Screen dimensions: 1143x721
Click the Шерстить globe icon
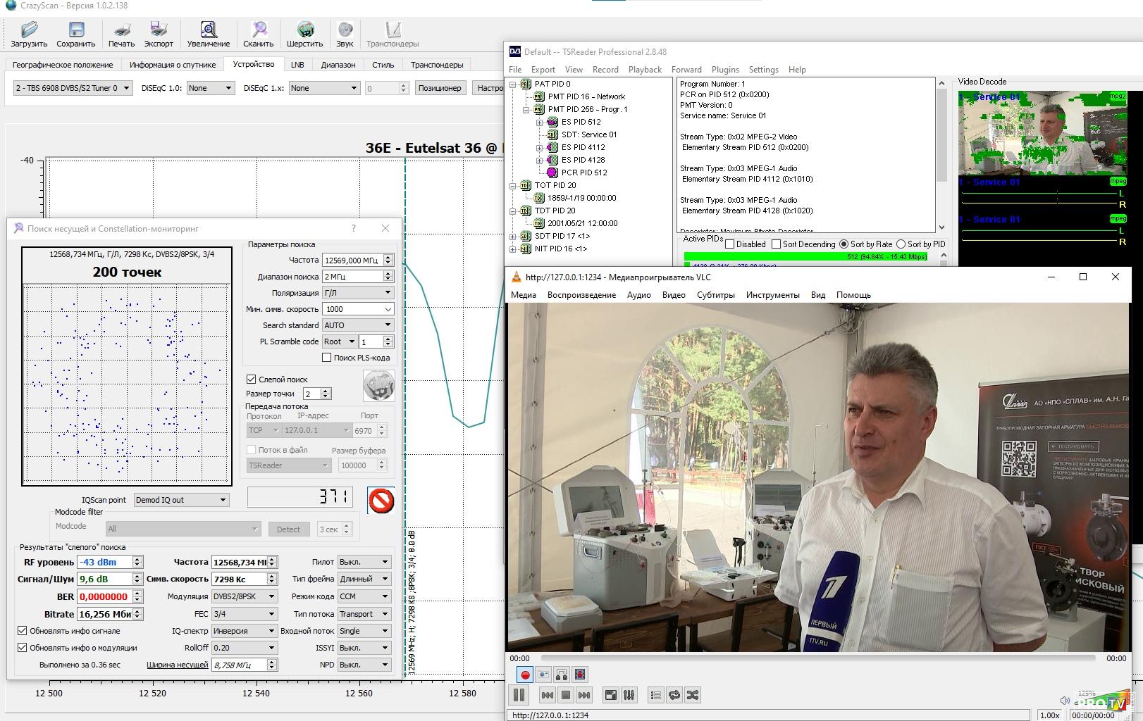pos(304,30)
